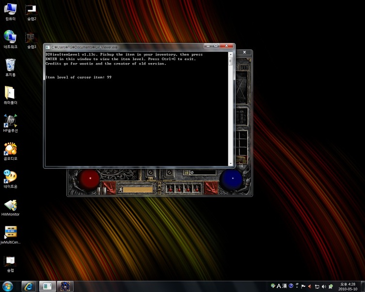The width and height of the screenshot is (365, 292).
Task: Launch the jwMultiCen... shortcut
Action: [x=10, y=235]
